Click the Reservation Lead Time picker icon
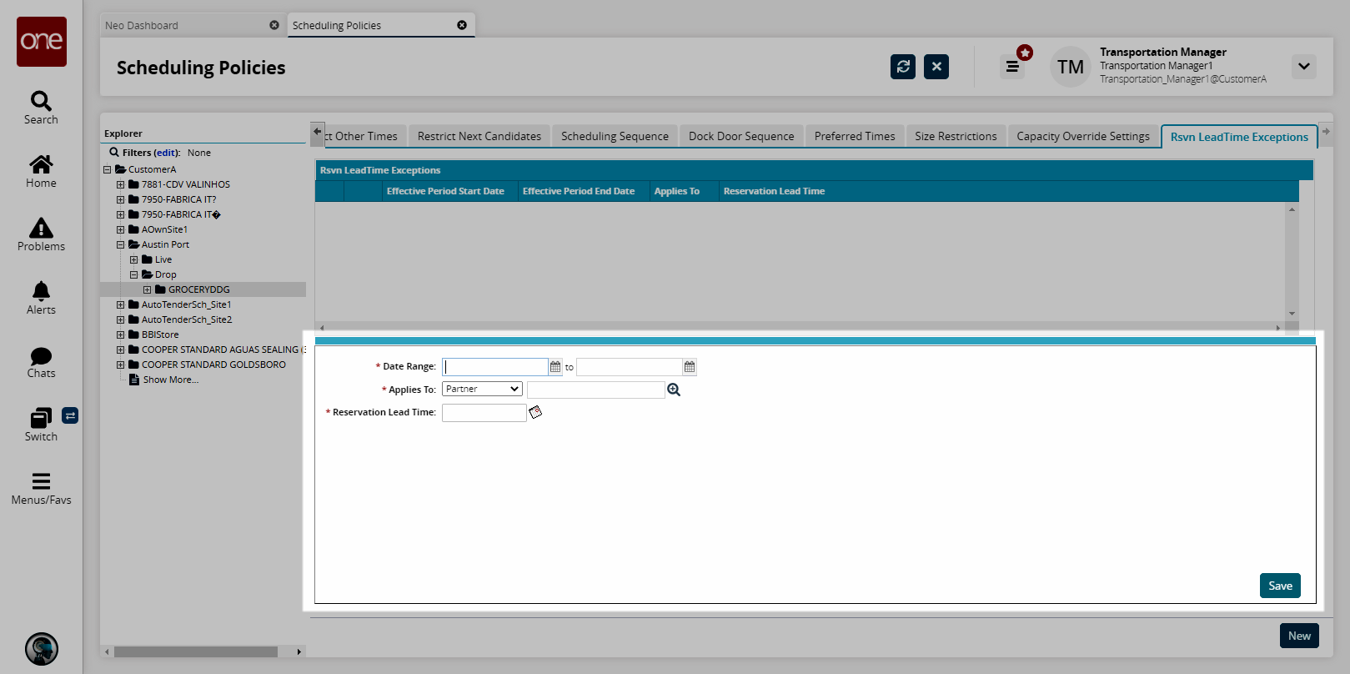This screenshot has height=674, width=1350. point(535,412)
